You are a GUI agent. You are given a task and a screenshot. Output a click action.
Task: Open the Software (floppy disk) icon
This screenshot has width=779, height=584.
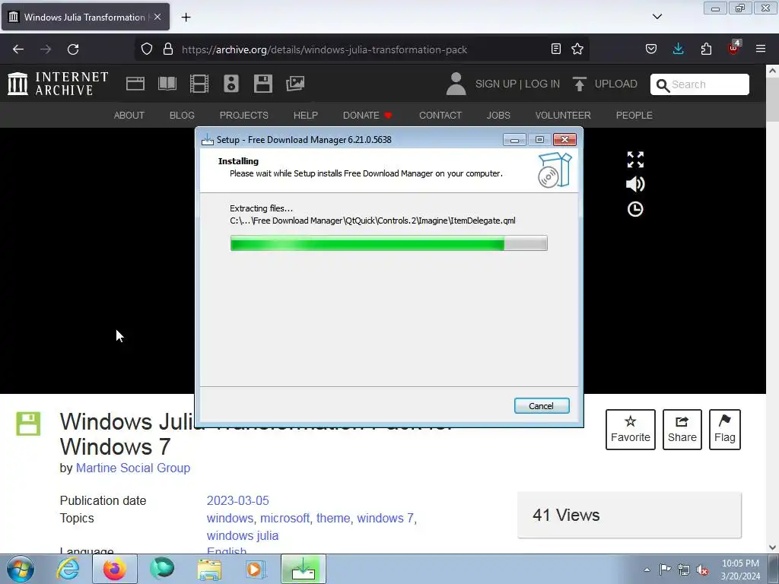point(262,84)
